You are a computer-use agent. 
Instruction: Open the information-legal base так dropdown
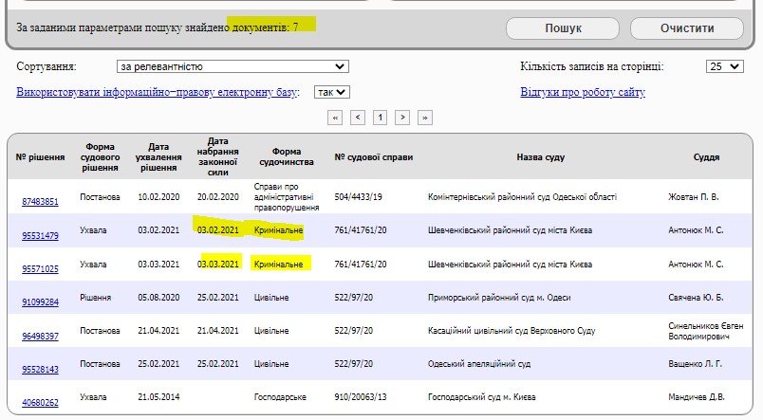(x=332, y=92)
